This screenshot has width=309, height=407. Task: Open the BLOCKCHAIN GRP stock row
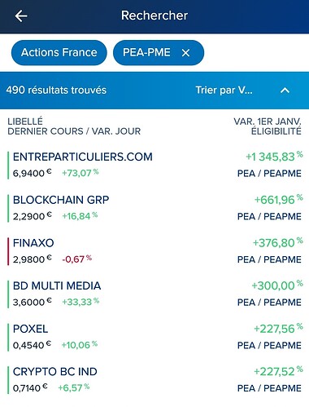pyautogui.click(x=154, y=208)
